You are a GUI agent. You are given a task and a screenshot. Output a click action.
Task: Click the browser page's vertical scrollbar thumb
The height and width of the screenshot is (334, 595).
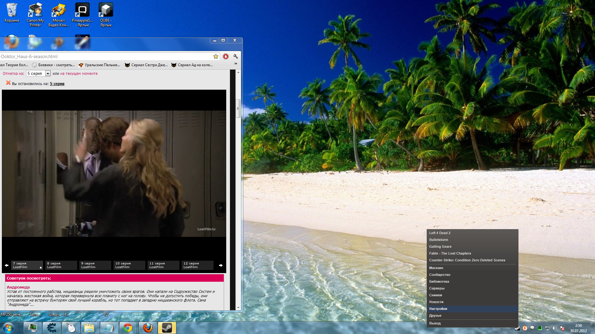click(x=238, y=109)
